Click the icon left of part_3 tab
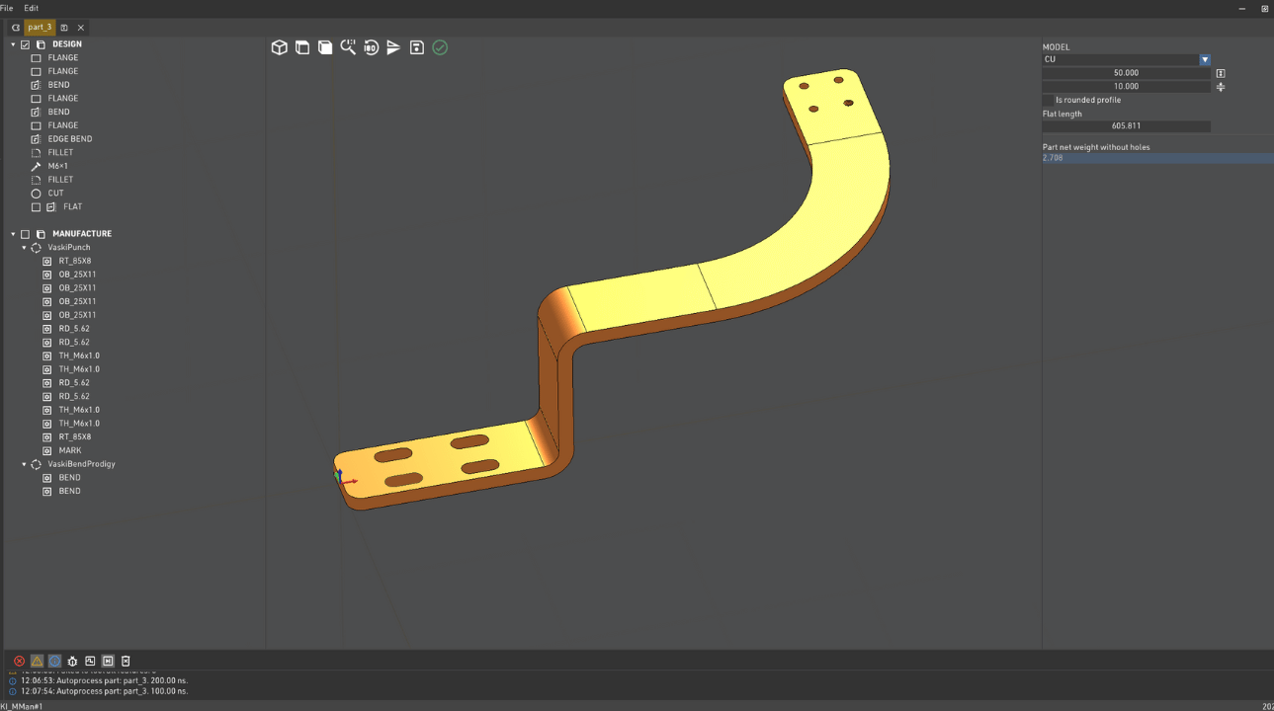 15,28
